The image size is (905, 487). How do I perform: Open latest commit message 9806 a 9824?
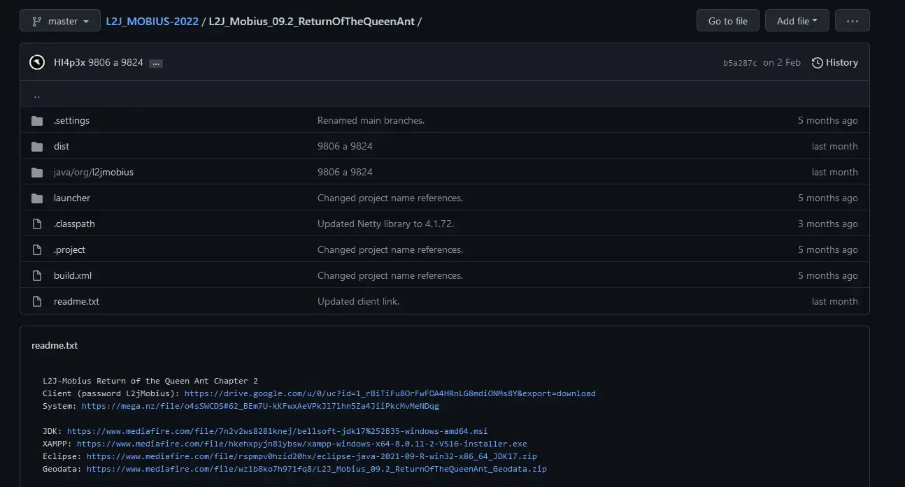(x=115, y=62)
